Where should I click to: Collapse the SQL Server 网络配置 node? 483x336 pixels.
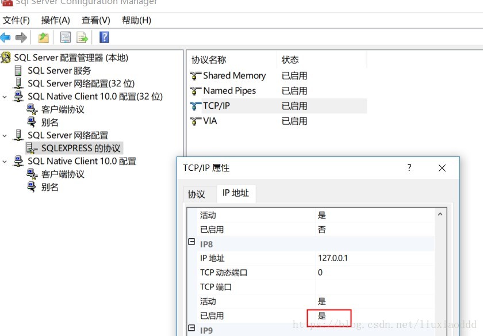pos(5,136)
